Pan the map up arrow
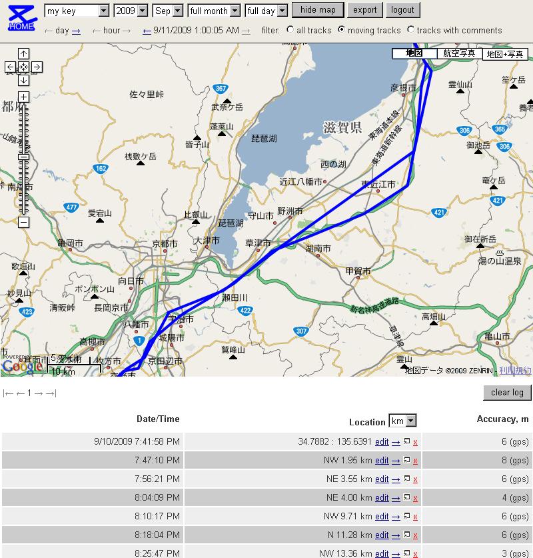Image resolution: width=533 pixels, height=558 pixels. 23,54
